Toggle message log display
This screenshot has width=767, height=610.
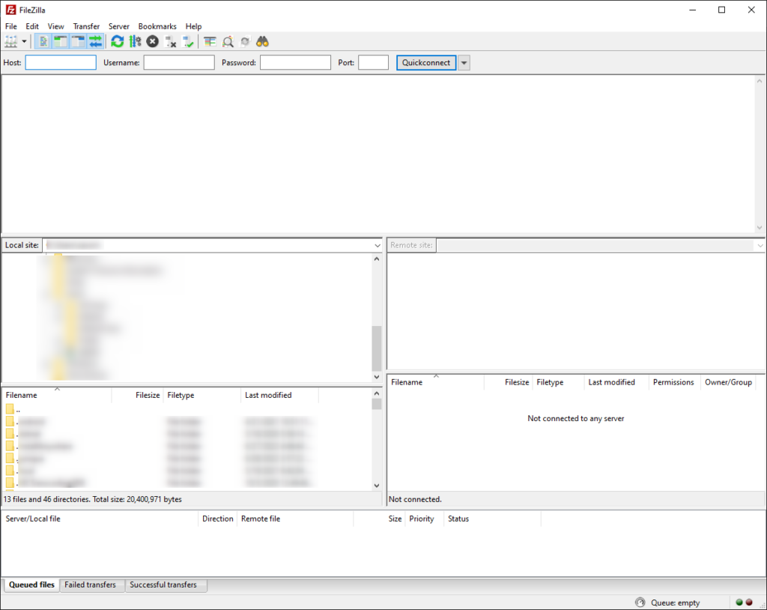click(x=43, y=42)
